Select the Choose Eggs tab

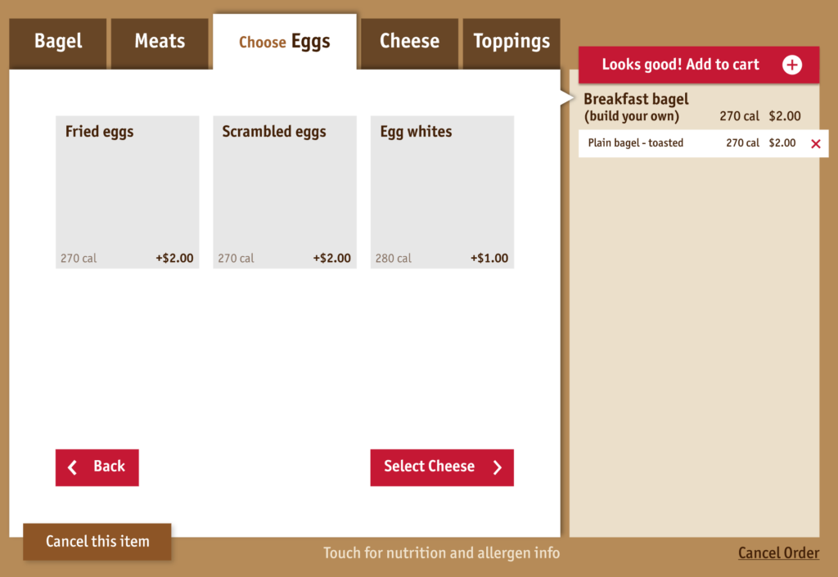click(x=284, y=43)
